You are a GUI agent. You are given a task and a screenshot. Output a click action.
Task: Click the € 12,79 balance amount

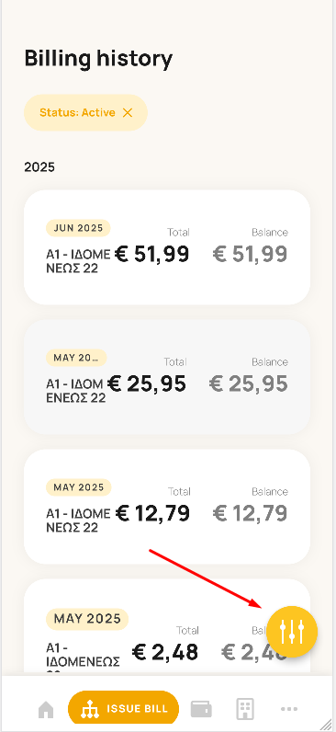(250, 513)
